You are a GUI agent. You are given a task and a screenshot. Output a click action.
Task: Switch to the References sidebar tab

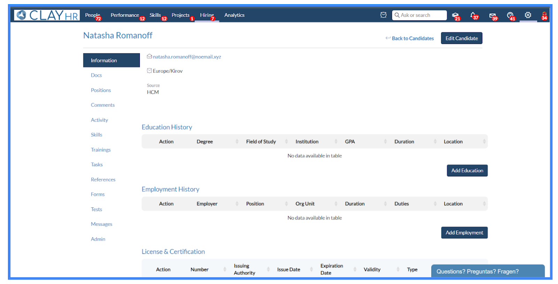click(103, 179)
